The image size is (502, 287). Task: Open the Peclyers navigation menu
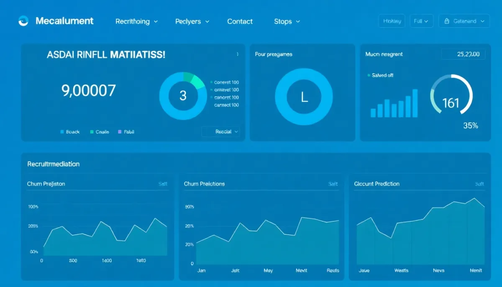[192, 21]
